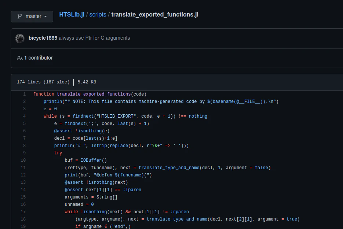The width and height of the screenshot is (343, 229).
Task: Click the '@assert !isnothing(e)' line
Action: 82,131
